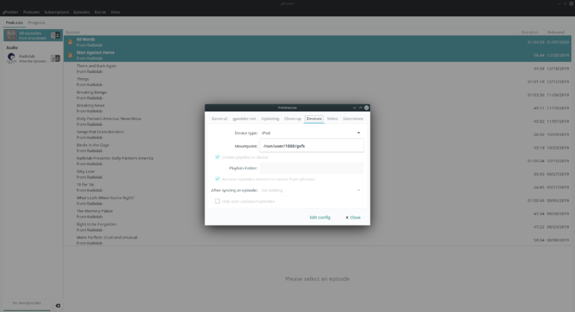Switch to the Extensions preferences tab
Viewport: 575px width, 312px height.
click(x=353, y=119)
